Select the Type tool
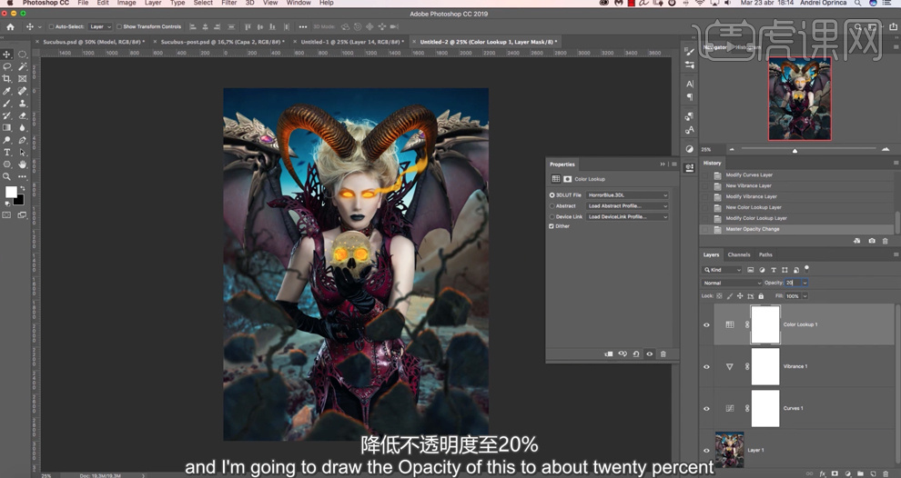The width and height of the screenshot is (901, 478). pyautogui.click(x=7, y=153)
